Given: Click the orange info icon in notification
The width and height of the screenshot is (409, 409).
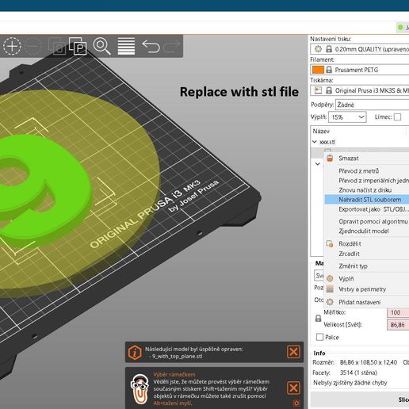Looking at the screenshot, I should click(135, 352).
